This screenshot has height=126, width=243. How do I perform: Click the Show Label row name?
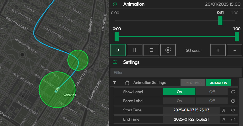(133, 92)
